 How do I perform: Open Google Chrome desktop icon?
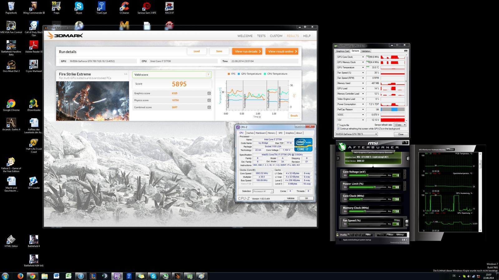pos(11,105)
